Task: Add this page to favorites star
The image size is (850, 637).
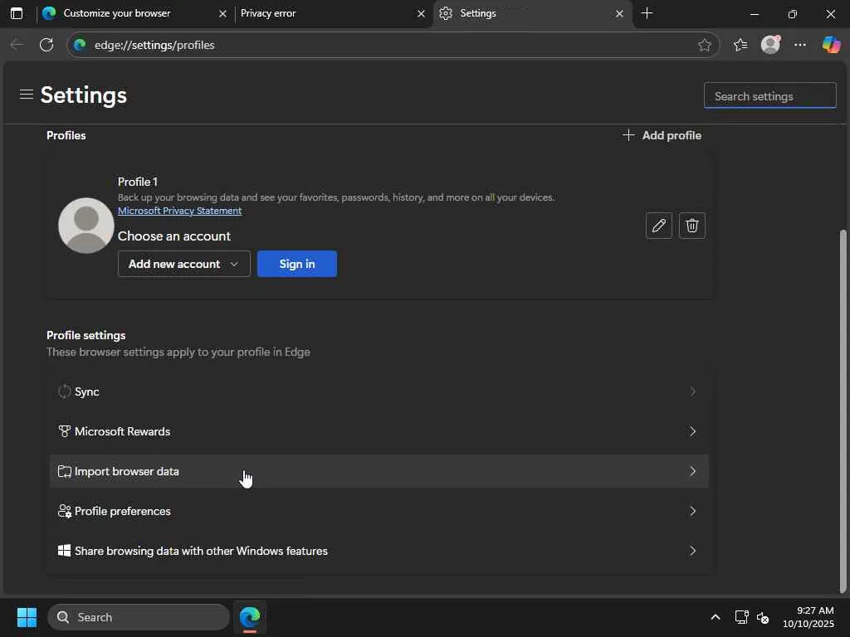Action: (x=704, y=45)
